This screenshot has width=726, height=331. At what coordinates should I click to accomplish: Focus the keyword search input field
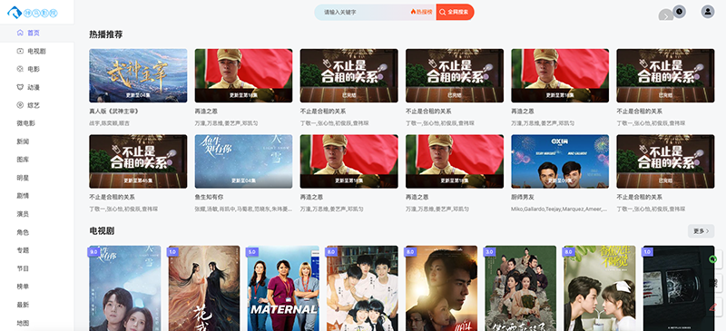(364, 12)
